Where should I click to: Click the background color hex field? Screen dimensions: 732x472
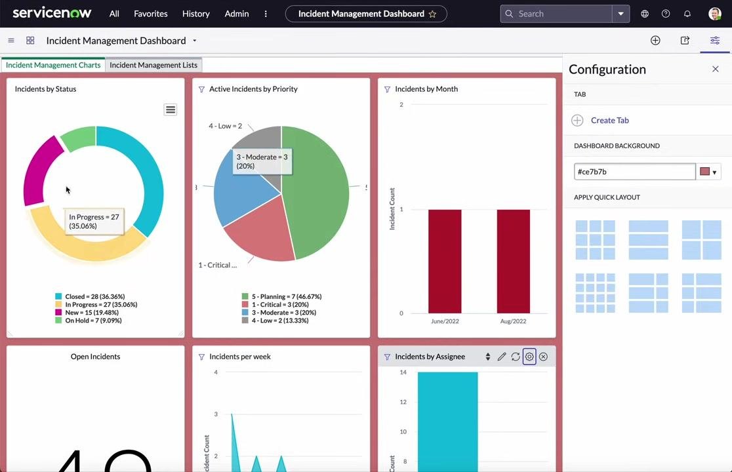(x=634, y=172)
